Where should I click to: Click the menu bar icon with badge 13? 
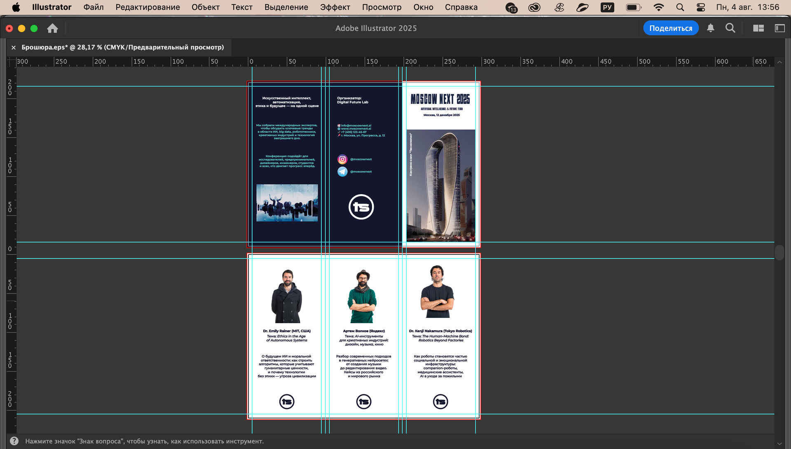tap(511, 7)
